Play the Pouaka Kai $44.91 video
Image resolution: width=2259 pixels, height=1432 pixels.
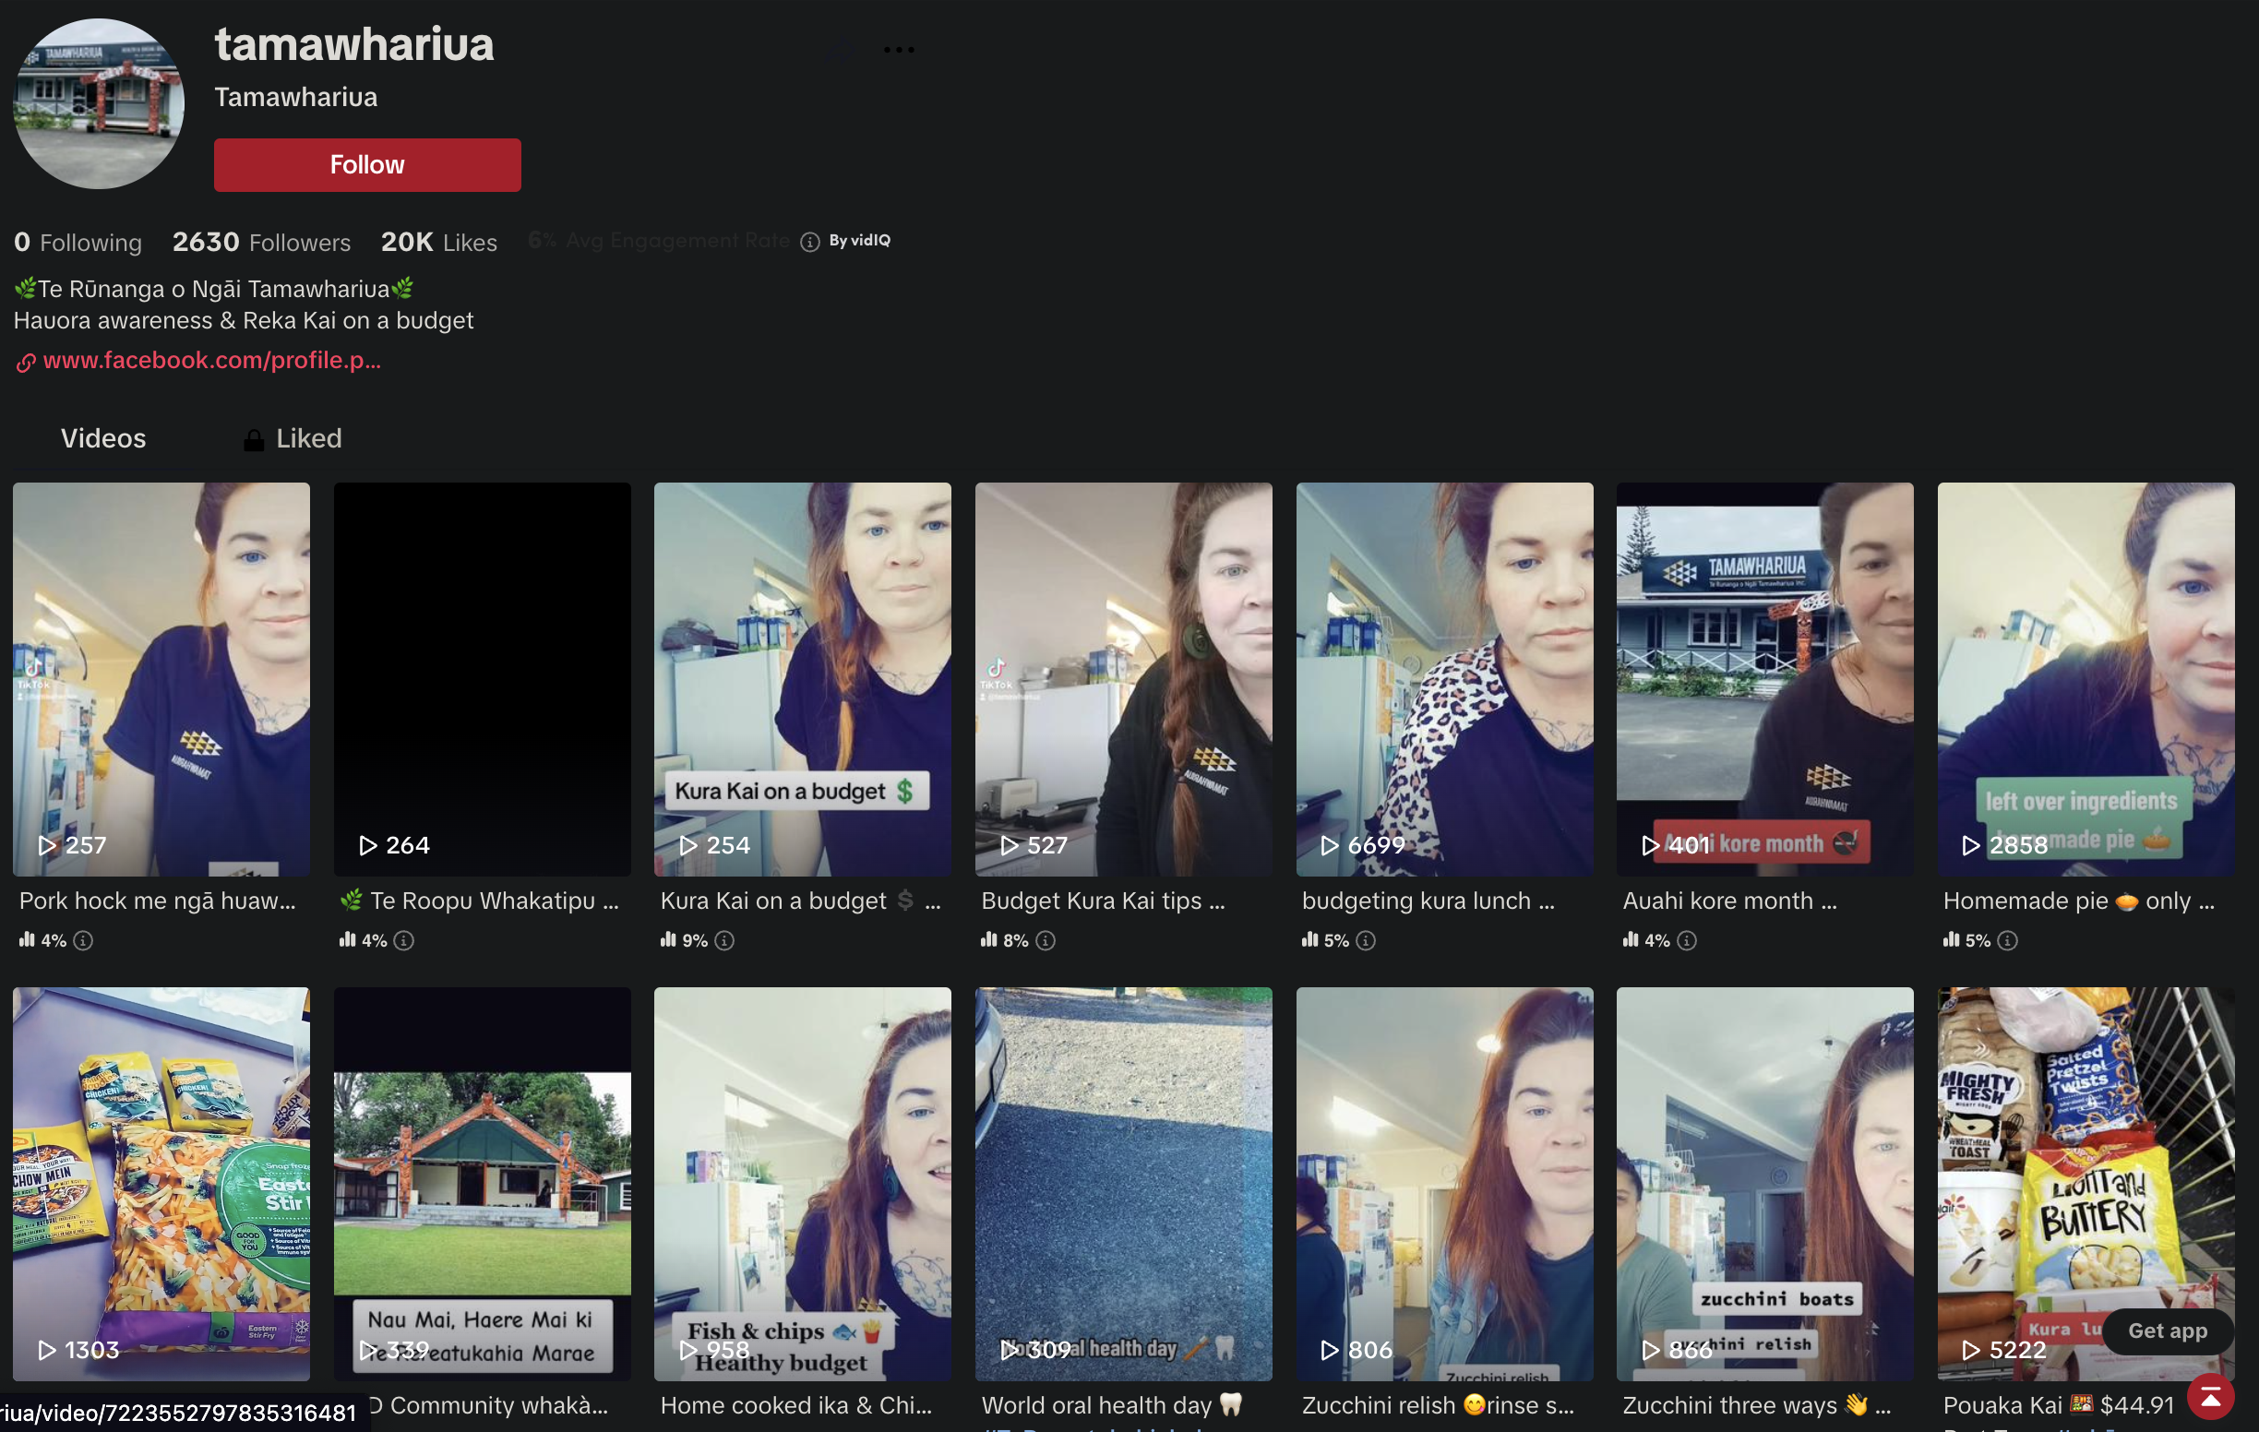[2085, 1182]
